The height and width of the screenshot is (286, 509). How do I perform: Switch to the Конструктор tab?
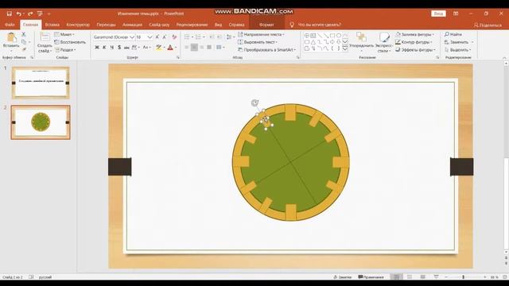point(78,25)
